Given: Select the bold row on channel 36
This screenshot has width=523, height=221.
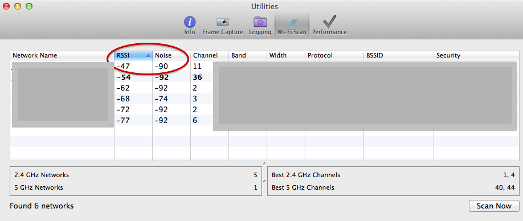Looking at the screenshot, I should [264, 77].
